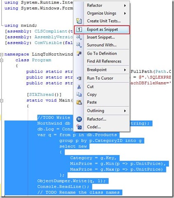The image size is (174, 198).
Task: Click the 'db.Log = Cons' line
Action: click(x=55, y=129)
